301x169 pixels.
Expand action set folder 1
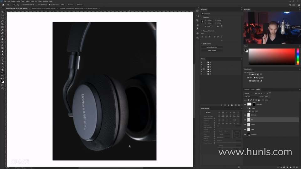coord(206,62)
